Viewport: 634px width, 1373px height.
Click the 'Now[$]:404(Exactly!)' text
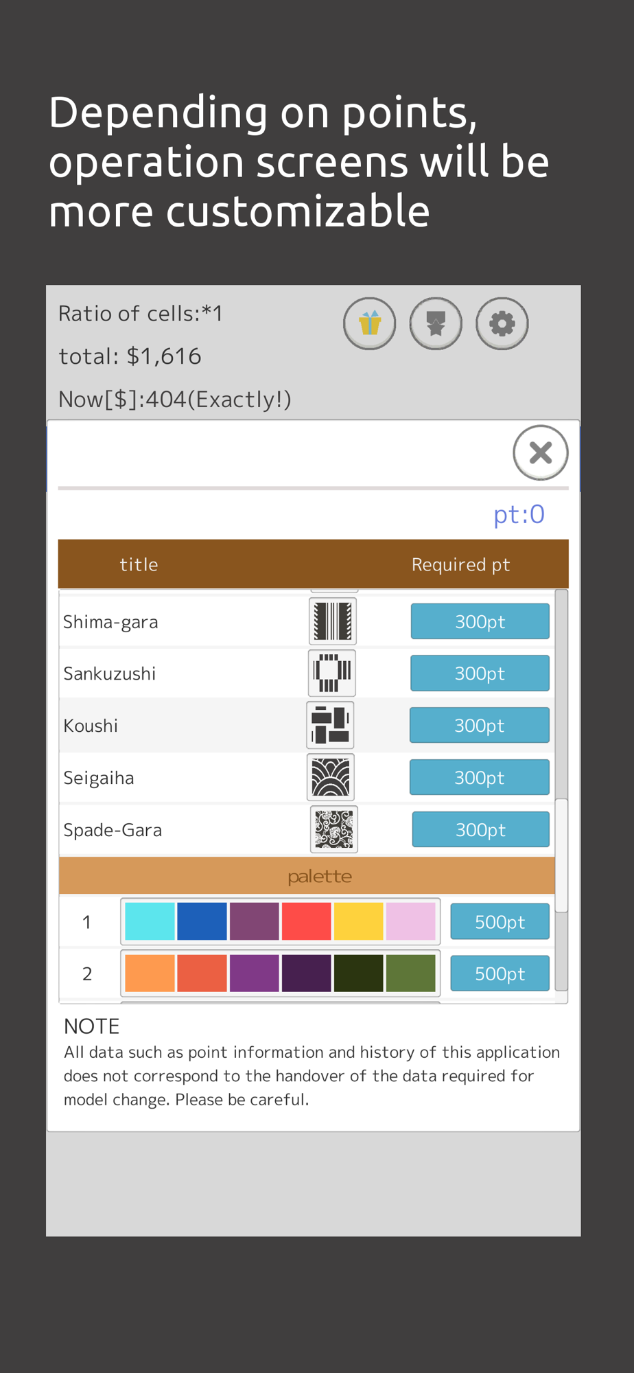(x=175, y=399)
